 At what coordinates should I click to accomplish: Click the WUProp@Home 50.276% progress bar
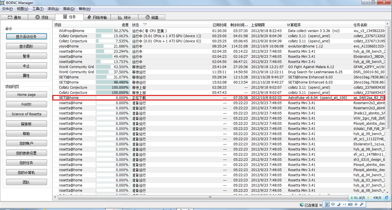[112, 31]
